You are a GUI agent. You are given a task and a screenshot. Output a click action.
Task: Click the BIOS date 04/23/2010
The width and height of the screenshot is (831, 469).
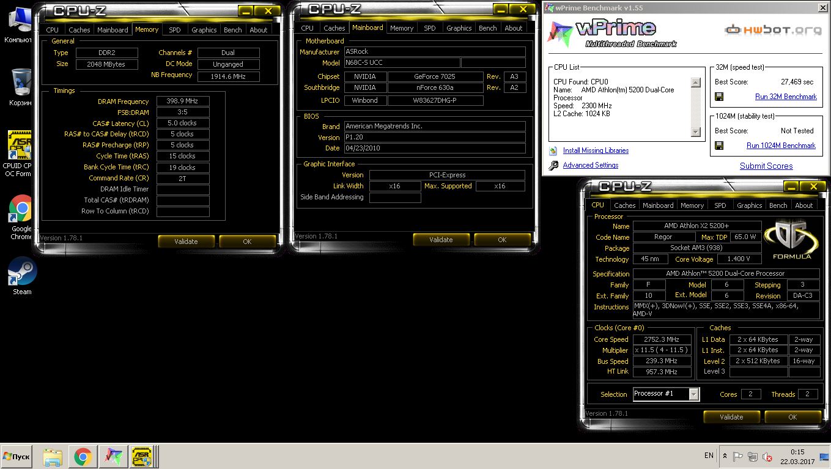[x=435, y=148]
